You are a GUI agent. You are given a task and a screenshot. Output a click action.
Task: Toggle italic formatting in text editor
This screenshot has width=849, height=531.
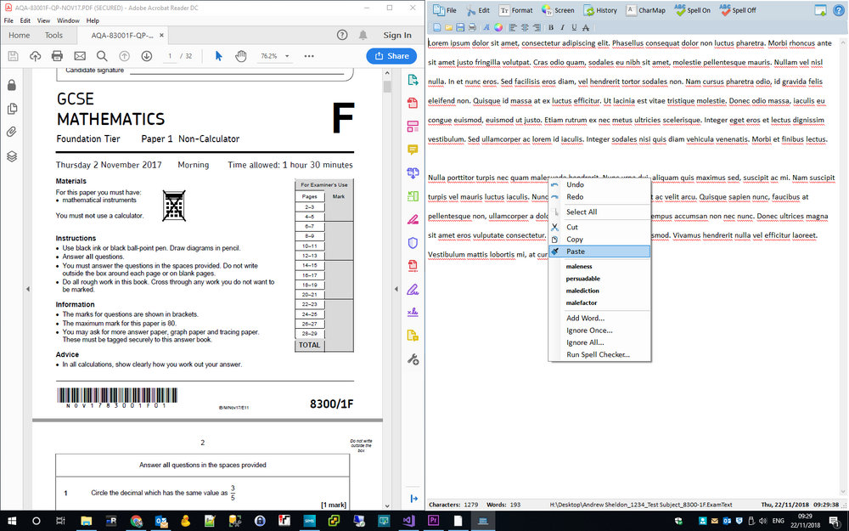point(562,27)
